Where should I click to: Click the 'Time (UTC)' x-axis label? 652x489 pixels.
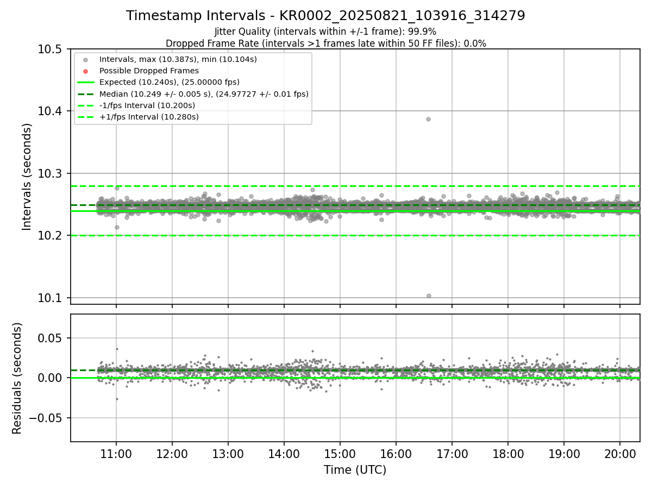click(355, 470)
